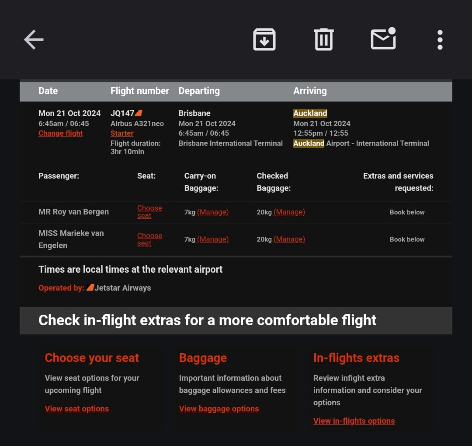Click the Check in-flight extras banner heading

[x=208, y=320]
